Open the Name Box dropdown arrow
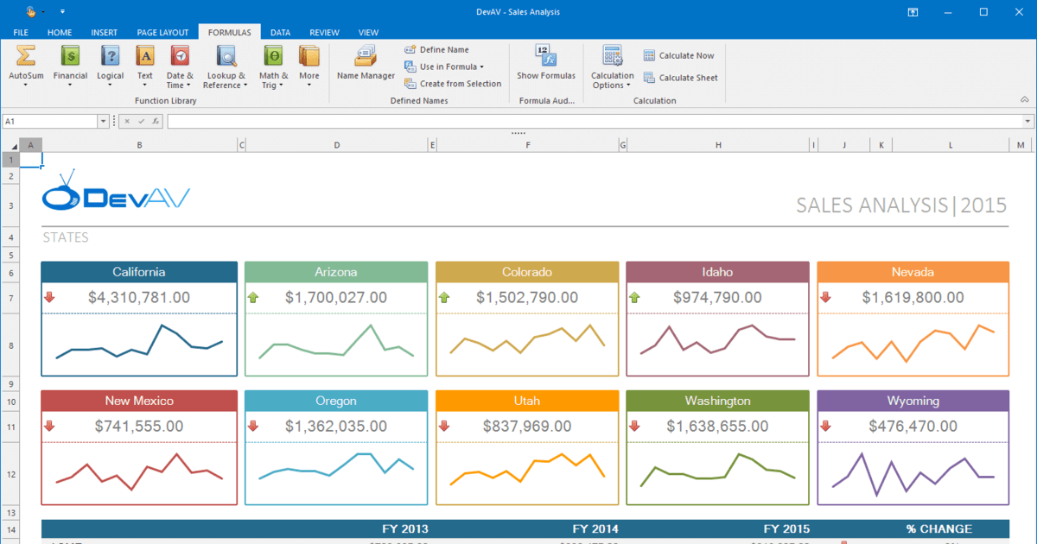 pos(103,121)
